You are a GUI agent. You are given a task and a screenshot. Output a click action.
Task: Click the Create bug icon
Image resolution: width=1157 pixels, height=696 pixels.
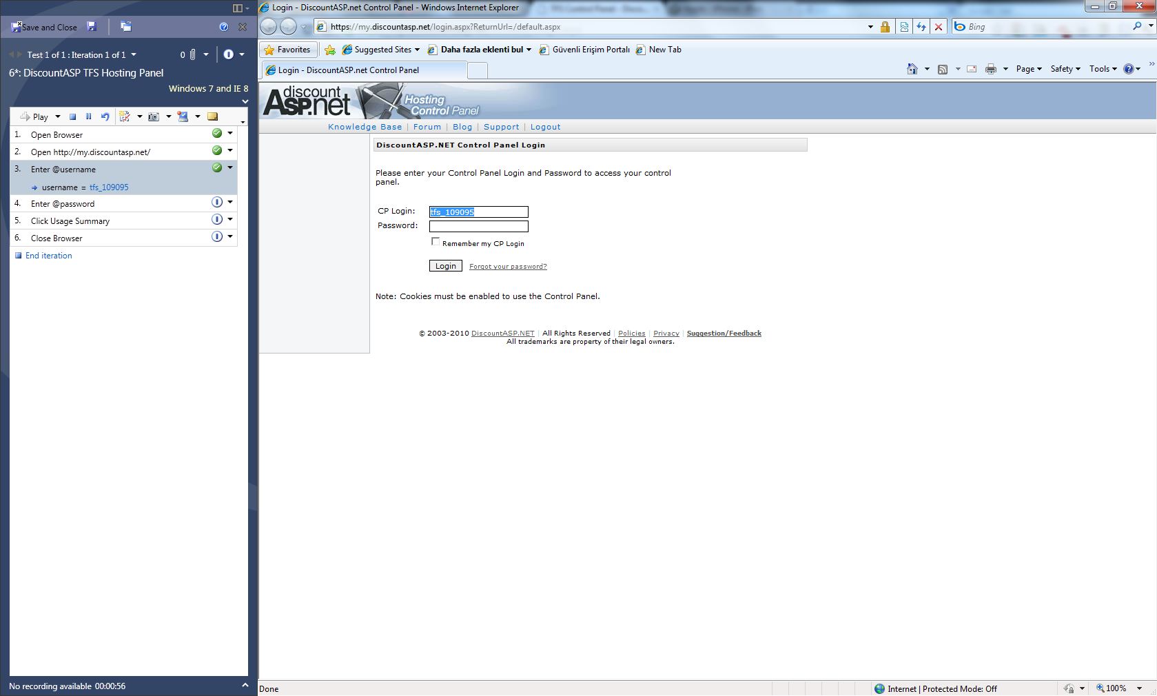pos(125,116)
